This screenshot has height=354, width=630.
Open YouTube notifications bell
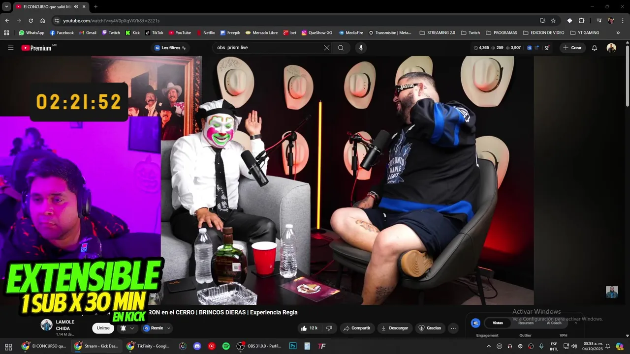(595, 48)
